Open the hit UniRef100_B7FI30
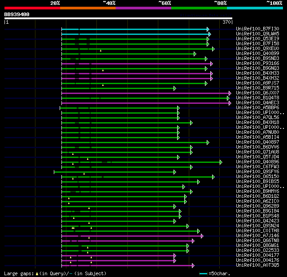This screenshot has width=287, height=277. click(257, 29)
